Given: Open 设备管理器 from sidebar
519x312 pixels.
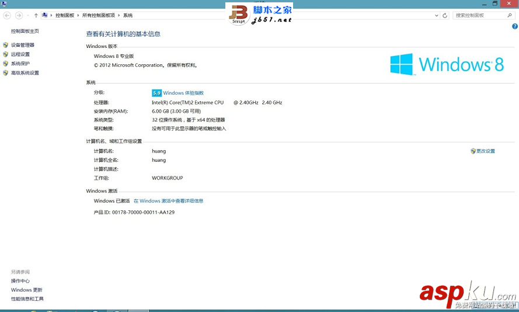Looking at the screenshot, I should [23, 45].
